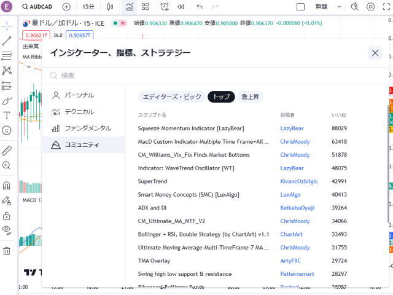Add SuperTrend script

pos(152,181)
